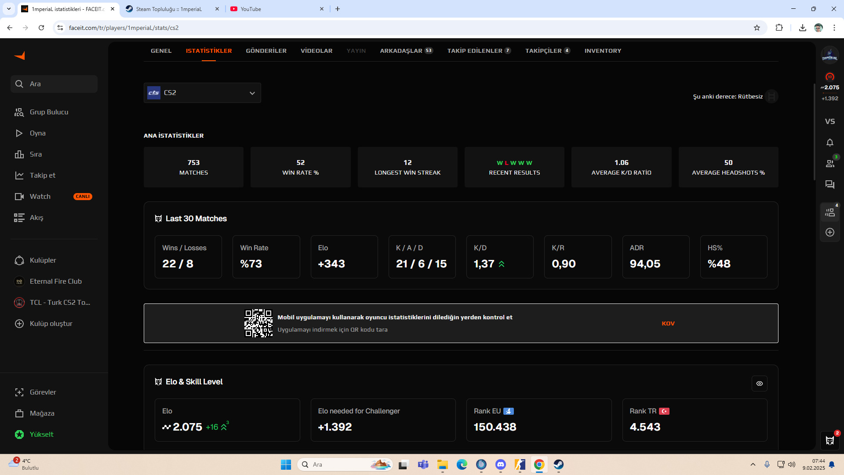Click Yükselt upgrade button
This screenshot has height=475, width=844.
point(41,435)
